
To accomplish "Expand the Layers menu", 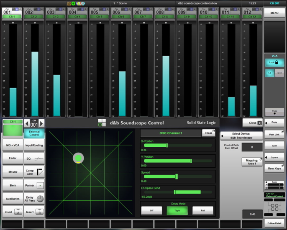I will click(x=274, y=157).
